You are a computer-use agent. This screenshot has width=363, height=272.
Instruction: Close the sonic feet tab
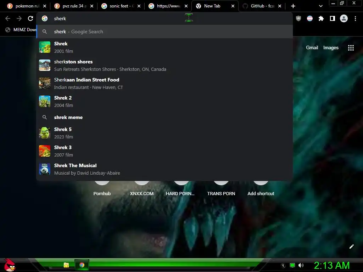139,6
